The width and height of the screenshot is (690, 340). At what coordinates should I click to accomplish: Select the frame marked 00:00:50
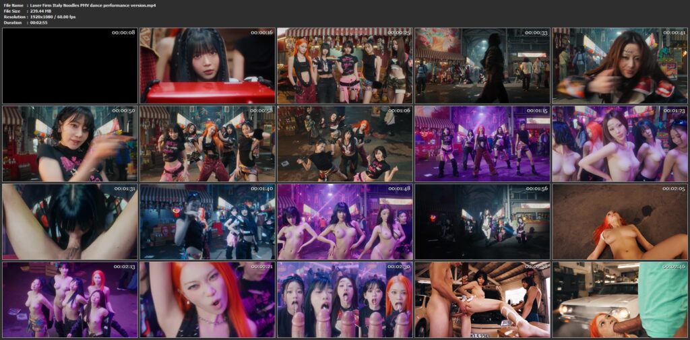tap(69, 143)
